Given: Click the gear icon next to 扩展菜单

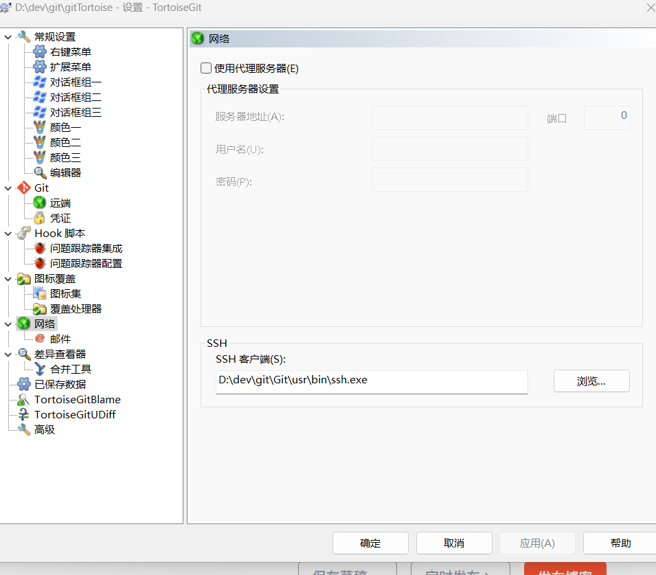Looking at the screenshot, I should click(x=40, y=67).
